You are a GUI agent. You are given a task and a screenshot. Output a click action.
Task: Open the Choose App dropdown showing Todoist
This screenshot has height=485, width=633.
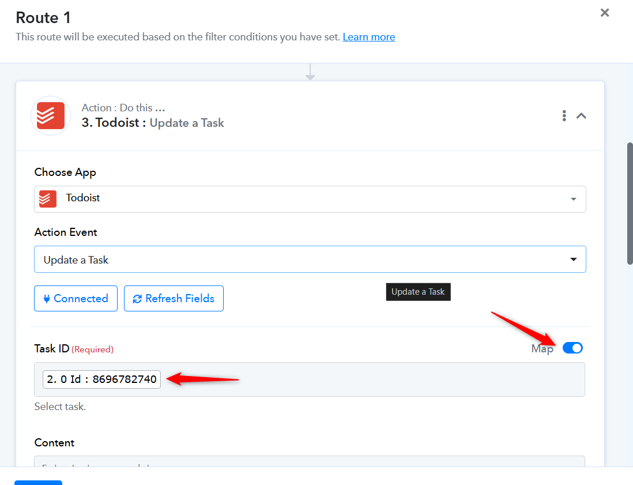[x=310, y=199]
